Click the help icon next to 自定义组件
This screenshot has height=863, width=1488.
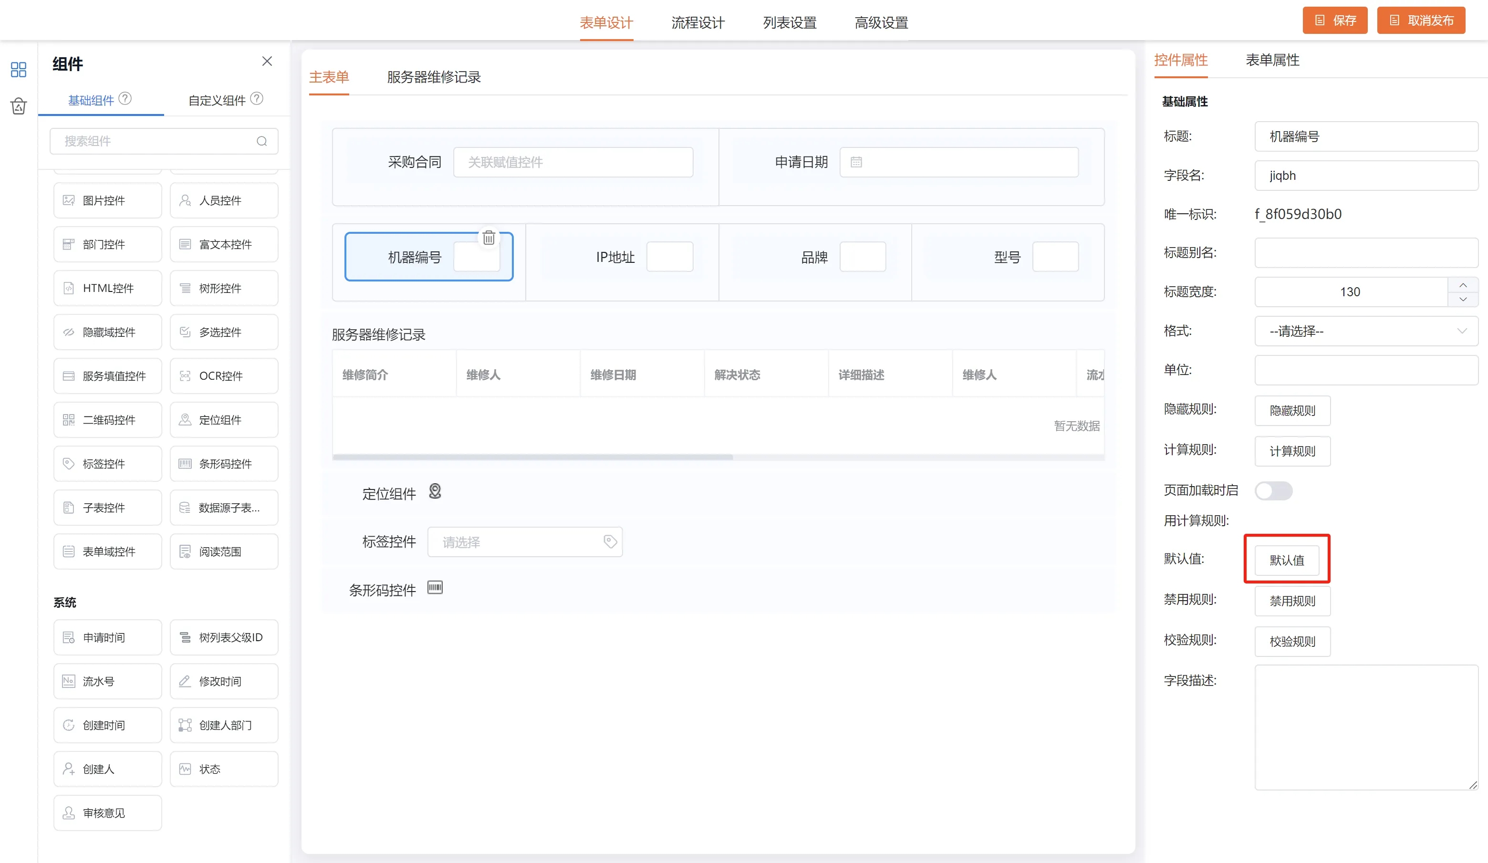pos(256,99)
